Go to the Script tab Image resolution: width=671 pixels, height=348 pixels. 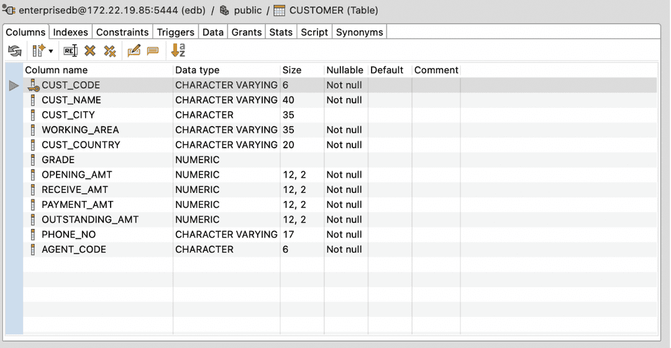pyautogui.click(x=314, y=32)
